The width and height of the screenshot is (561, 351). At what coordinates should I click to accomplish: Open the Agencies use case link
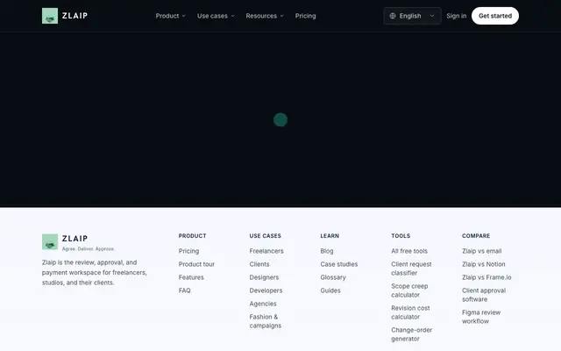[x=263, y=304]
